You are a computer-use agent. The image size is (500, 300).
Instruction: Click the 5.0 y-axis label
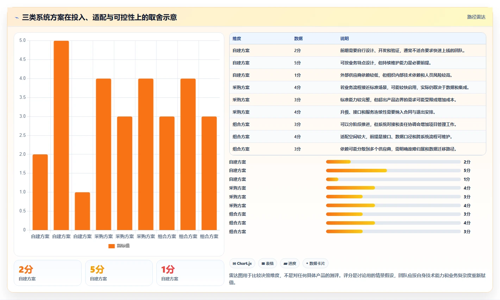[23, 40]
